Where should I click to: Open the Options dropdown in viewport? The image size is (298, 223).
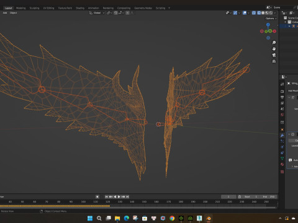[x=271, y=19]
